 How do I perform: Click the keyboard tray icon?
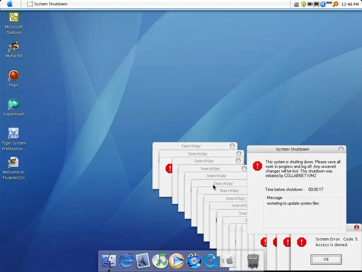coord(297,4)
